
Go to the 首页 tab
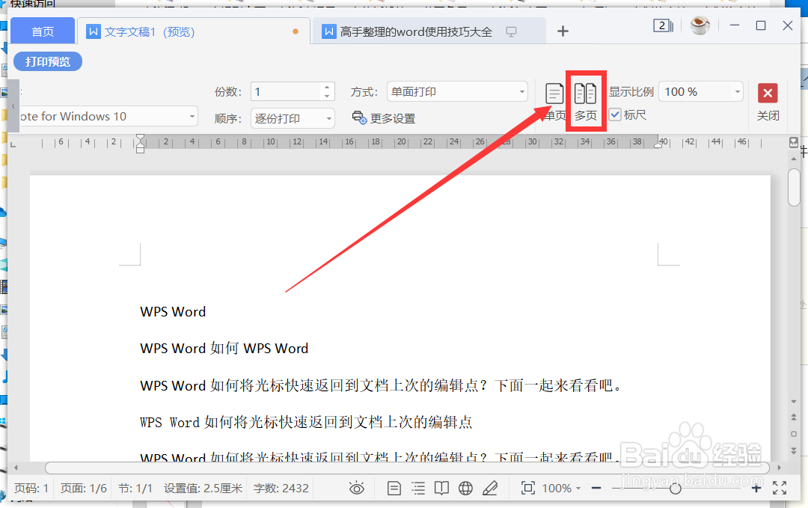coord(42,31)
